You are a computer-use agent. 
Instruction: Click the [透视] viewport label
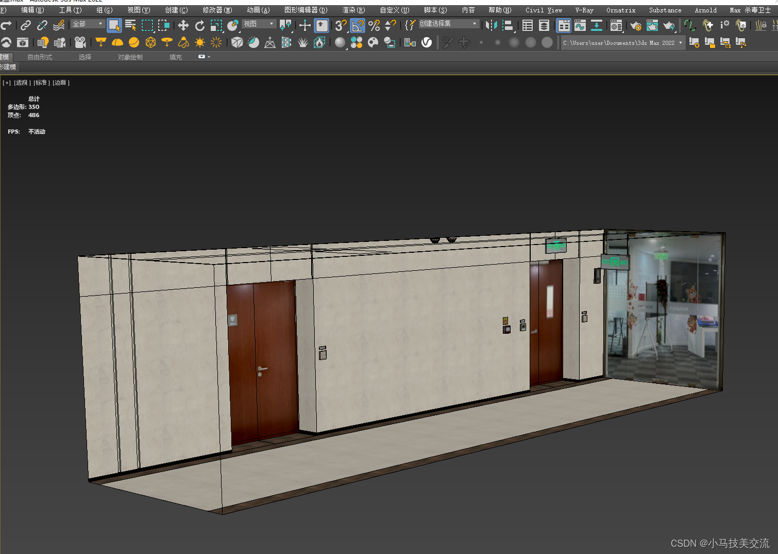pos(22,83)
